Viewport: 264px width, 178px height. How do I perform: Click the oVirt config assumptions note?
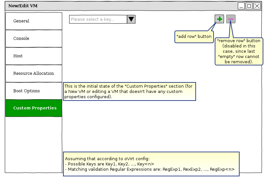tap(151, 162)
